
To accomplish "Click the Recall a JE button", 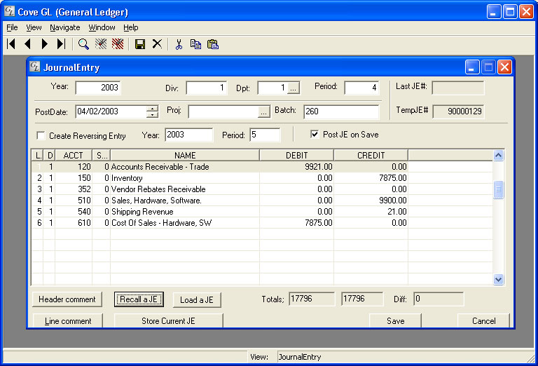I will (x=139, y=299).
